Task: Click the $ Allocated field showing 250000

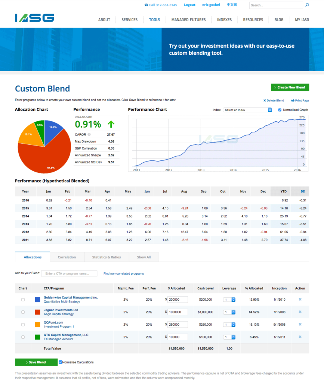Action: pos(178,324)
